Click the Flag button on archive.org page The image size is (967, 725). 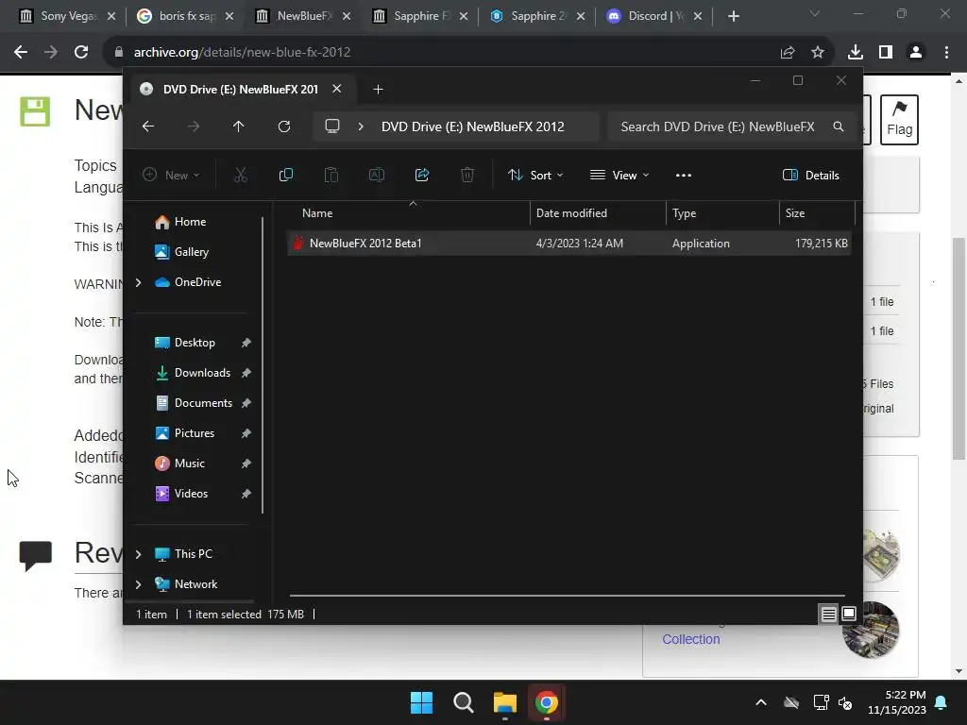pyautogui.click(x=899, y=120)
